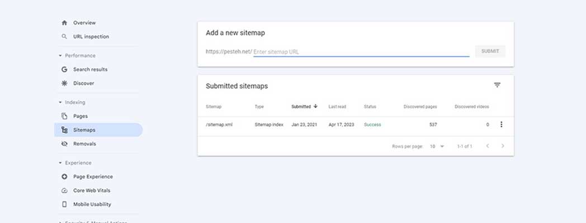Viewport: 586px width, 223px height.
Task: Collapse the Indexing section
Action: point(60,103)
